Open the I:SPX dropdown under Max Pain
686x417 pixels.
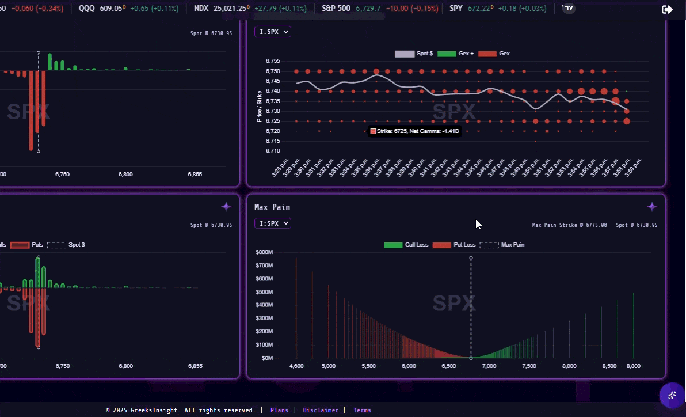click(273, 223)
